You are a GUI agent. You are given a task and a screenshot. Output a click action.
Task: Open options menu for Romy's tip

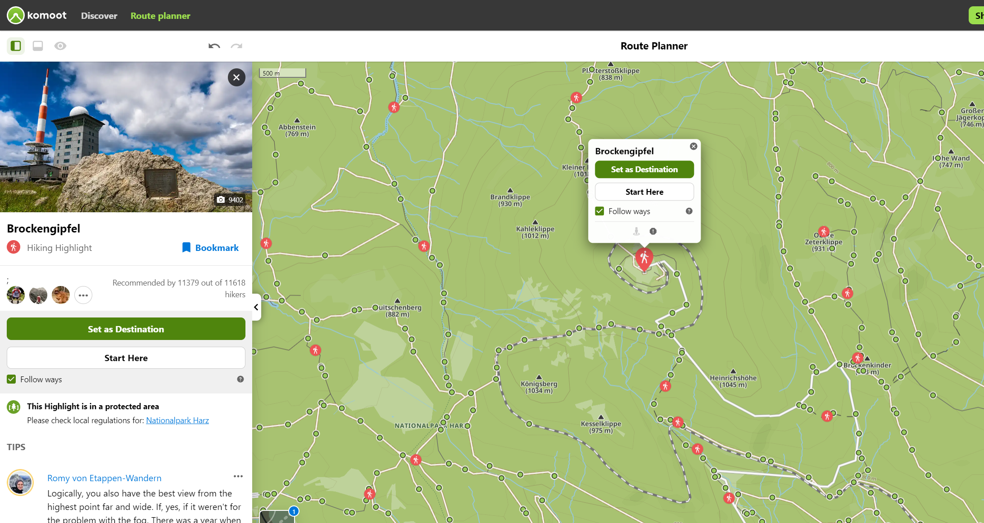(x=238, y=476)
